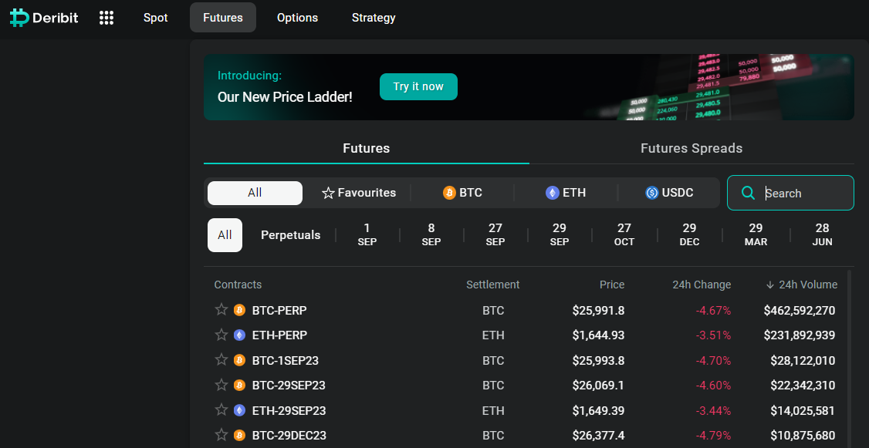Open the apps grid menu icon
Image resolution: width=869 pixels, height=448 pixels.
click(107, 18)
